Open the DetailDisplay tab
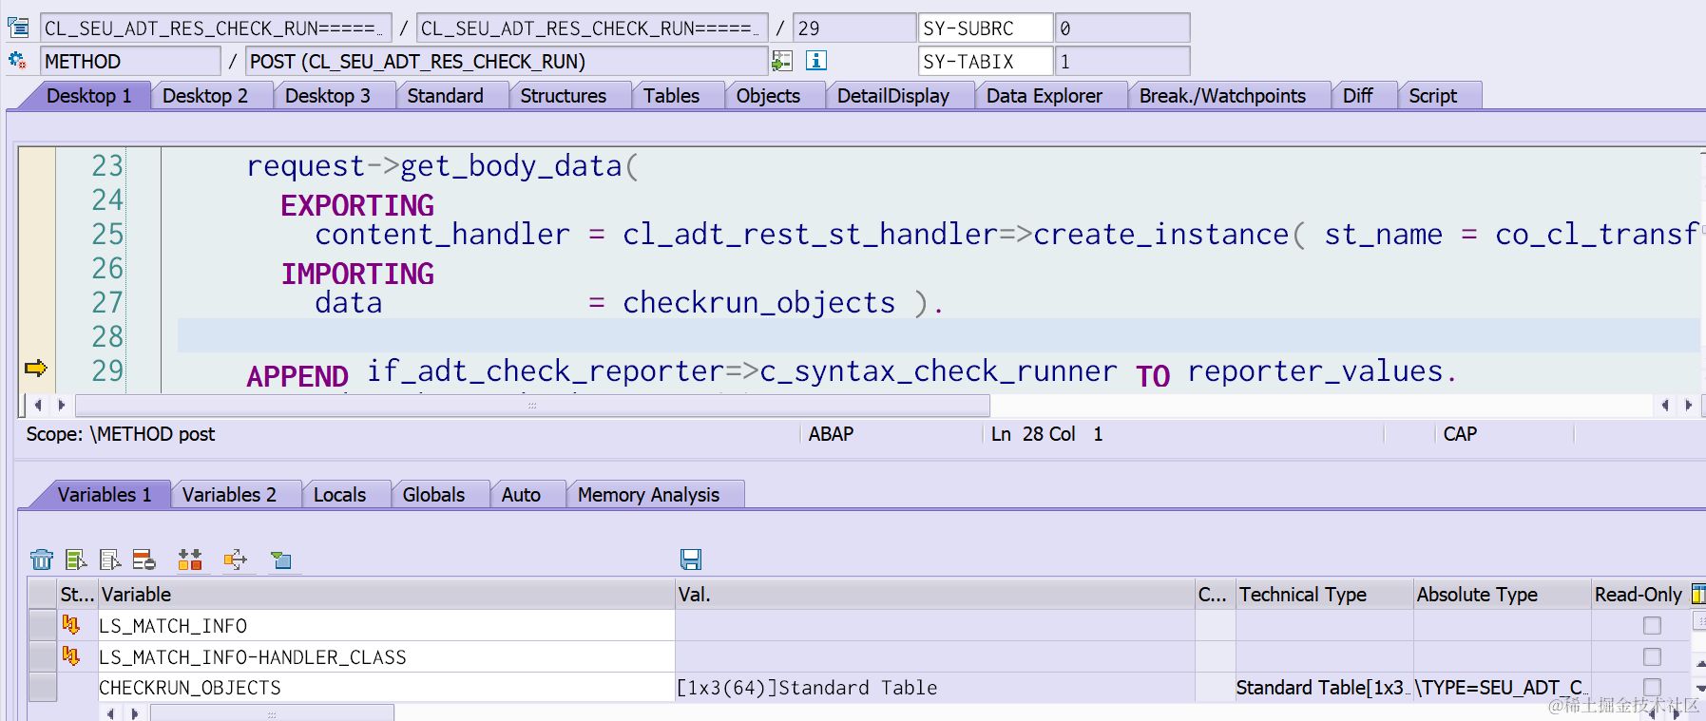 (x=893, y=96)
